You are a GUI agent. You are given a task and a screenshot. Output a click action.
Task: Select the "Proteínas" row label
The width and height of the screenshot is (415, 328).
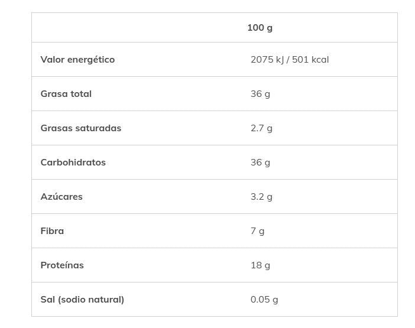click(x=62, y=265)
